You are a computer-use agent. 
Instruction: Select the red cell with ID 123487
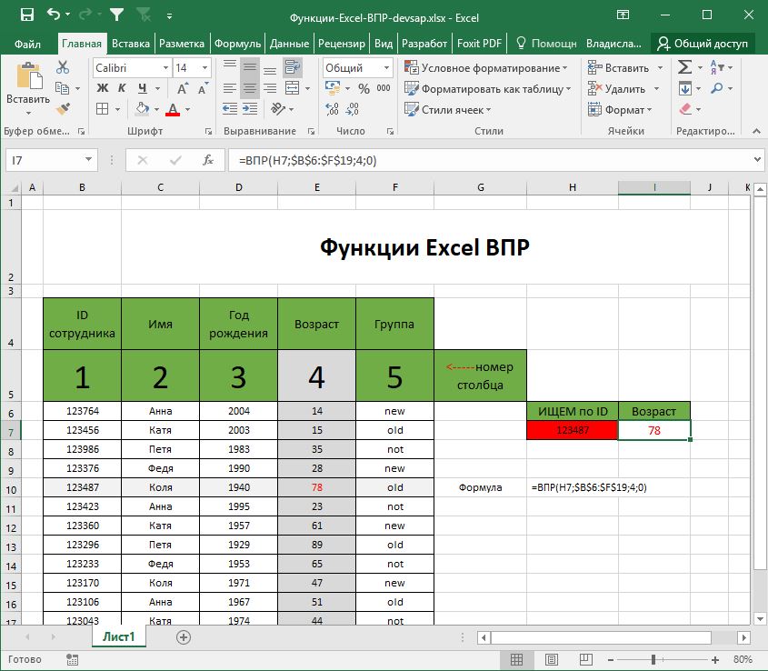click(x=572, y=430)
